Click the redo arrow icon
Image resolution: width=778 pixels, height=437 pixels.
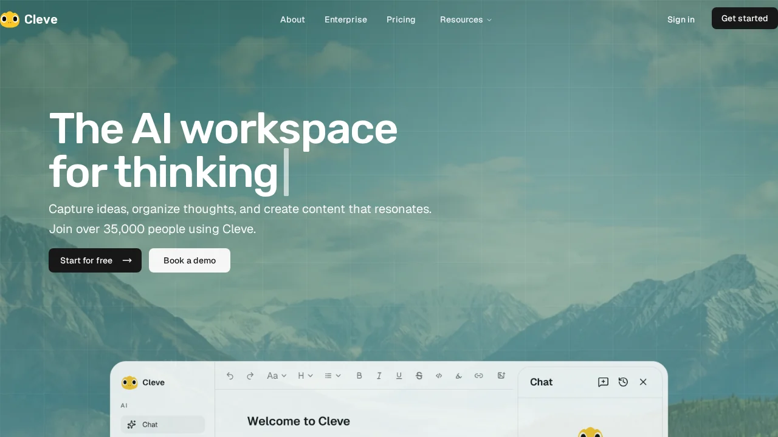point(250,376)
